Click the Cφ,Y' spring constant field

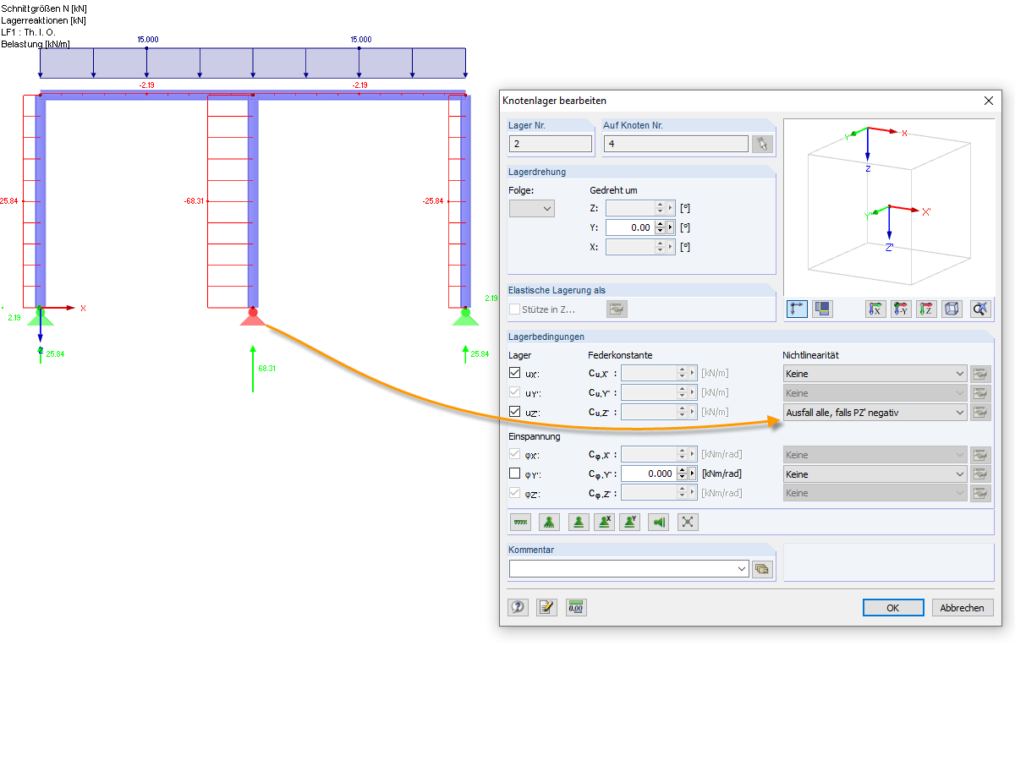(649, 474)
